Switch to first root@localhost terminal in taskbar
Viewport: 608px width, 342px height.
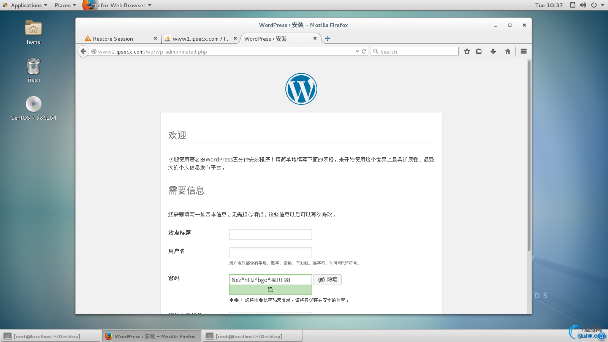click(x=51, y=336)
